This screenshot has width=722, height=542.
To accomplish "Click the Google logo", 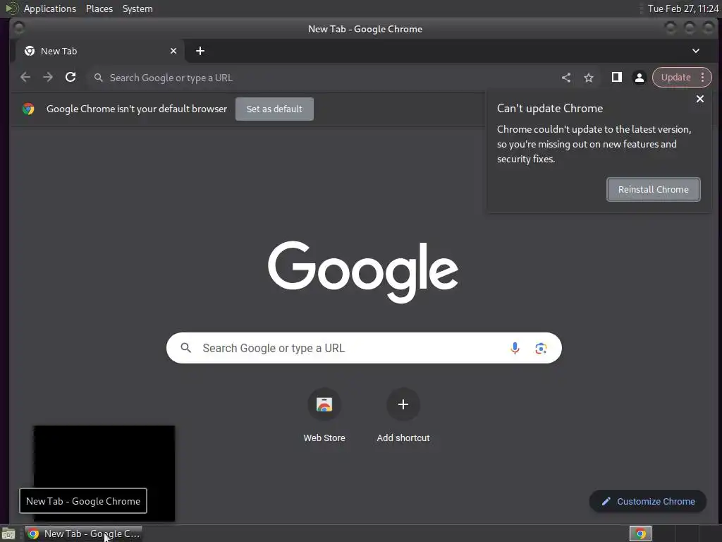I will [363, 271].
